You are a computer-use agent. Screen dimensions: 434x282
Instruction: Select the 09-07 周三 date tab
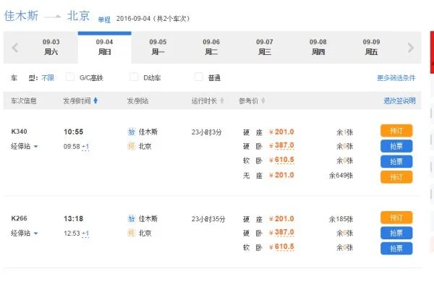tap(265, 47)
